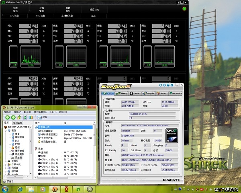The width and height of the screenshot is (241, 193).
Task: Click the red icon taskbar button
Action: coord(66,189)
